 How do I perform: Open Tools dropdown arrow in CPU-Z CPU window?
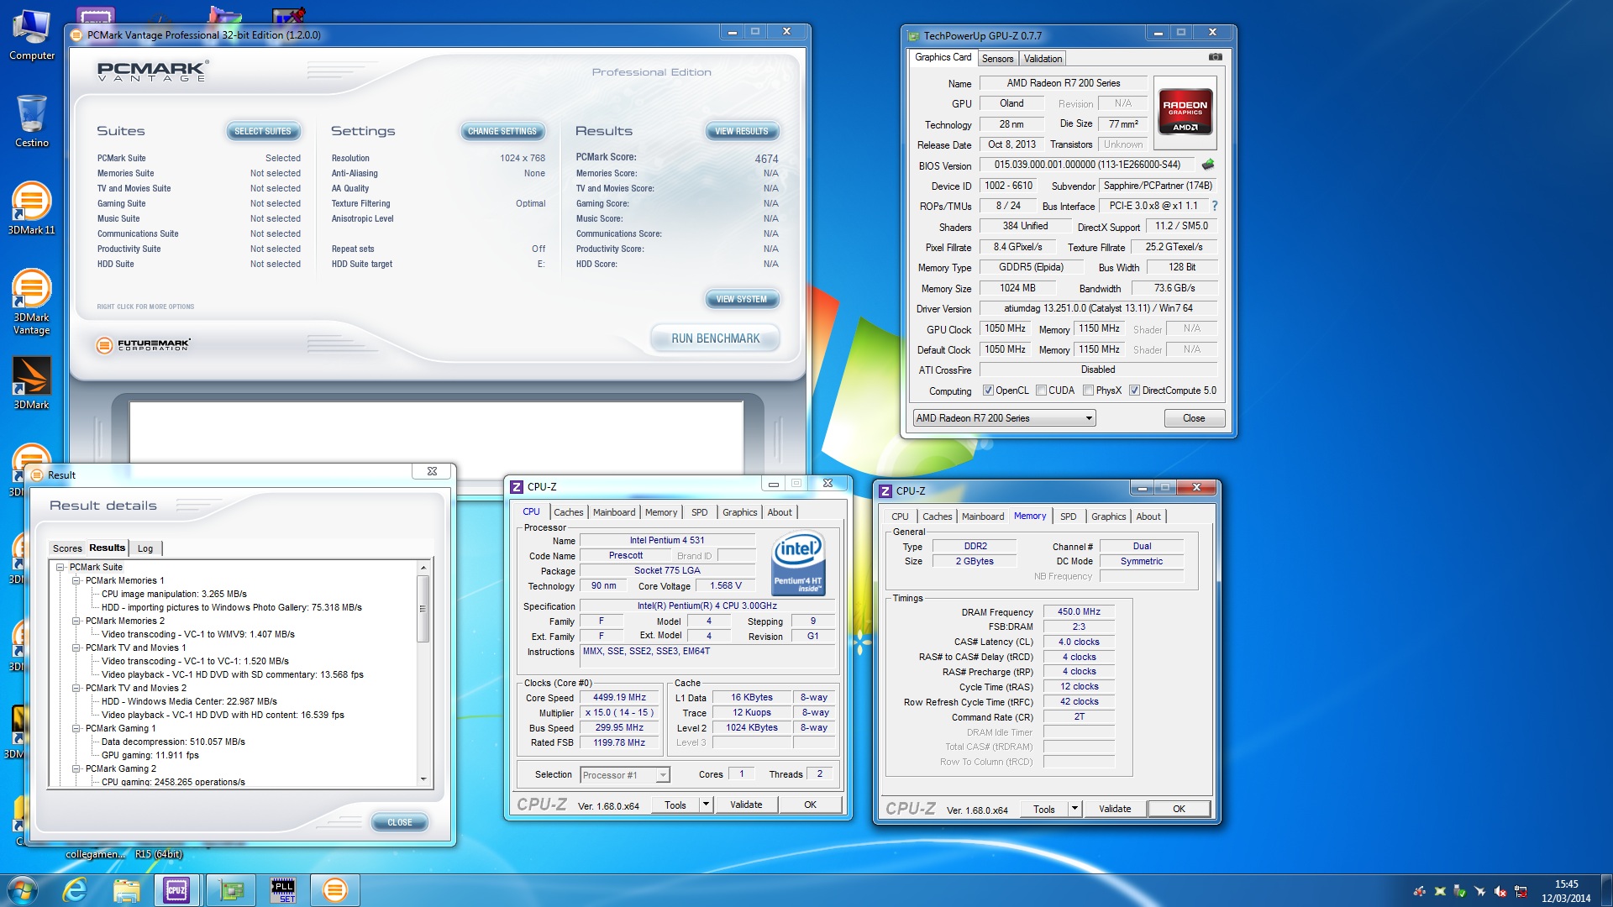pyautogui.click(x=706, y=805)
